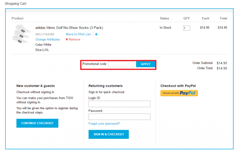Click the CONTINUE CHECKOUT button
Viewport: 234px width, 150px height.
[37, 123]
